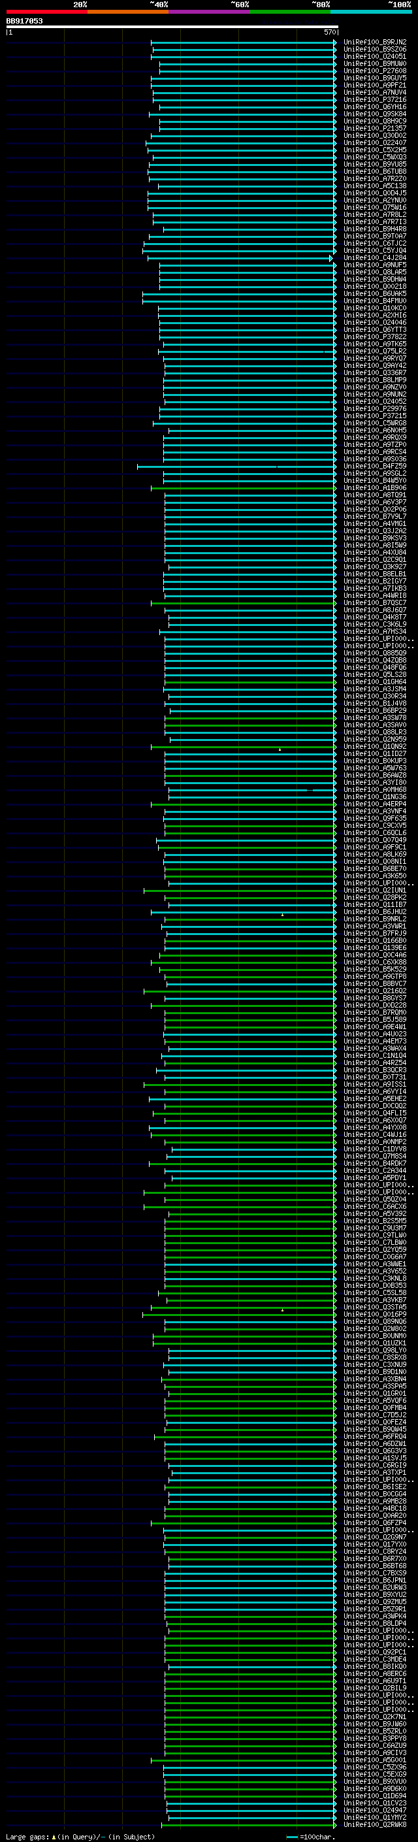This screenshot has width=418, height=1842.
Task: Open hit UniRef100_P37216
Action: pyautogui.click(x=375, y=99)
